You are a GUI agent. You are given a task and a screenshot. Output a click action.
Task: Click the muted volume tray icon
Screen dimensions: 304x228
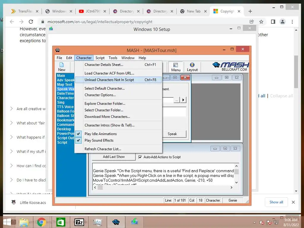(x=262, y=222)
